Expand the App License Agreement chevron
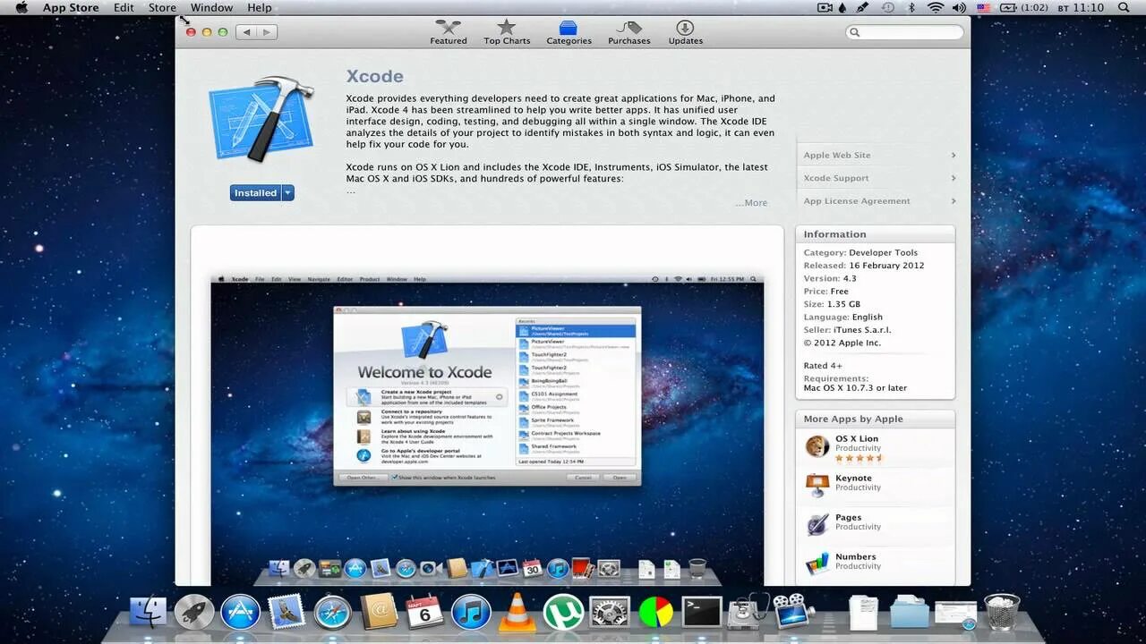1146x644 pixels. [x=954, y=201]
